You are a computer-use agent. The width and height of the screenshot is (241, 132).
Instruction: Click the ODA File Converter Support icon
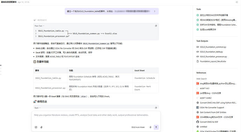click(x=198, y=108)
